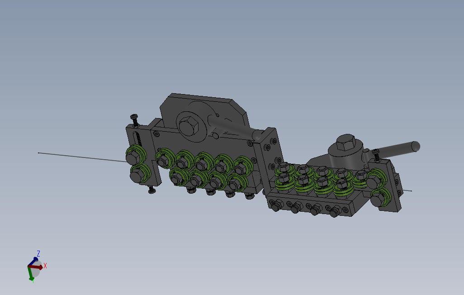This screenshot has width=464, height=295.
Task: Click the green Y axis of the orientation triad
Action: coord(30,273)
